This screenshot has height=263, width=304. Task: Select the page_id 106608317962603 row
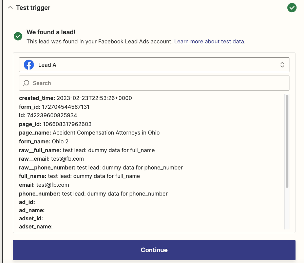[x=55, y=124]
